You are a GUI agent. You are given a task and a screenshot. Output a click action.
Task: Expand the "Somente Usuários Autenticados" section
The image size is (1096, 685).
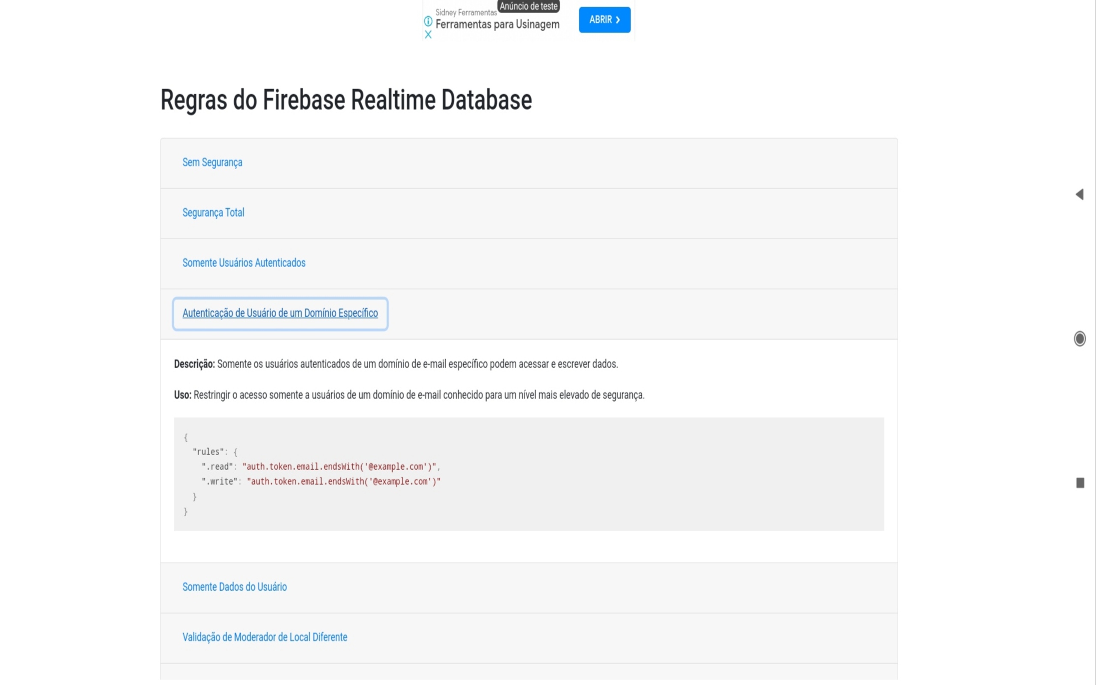tap(244, 263)
